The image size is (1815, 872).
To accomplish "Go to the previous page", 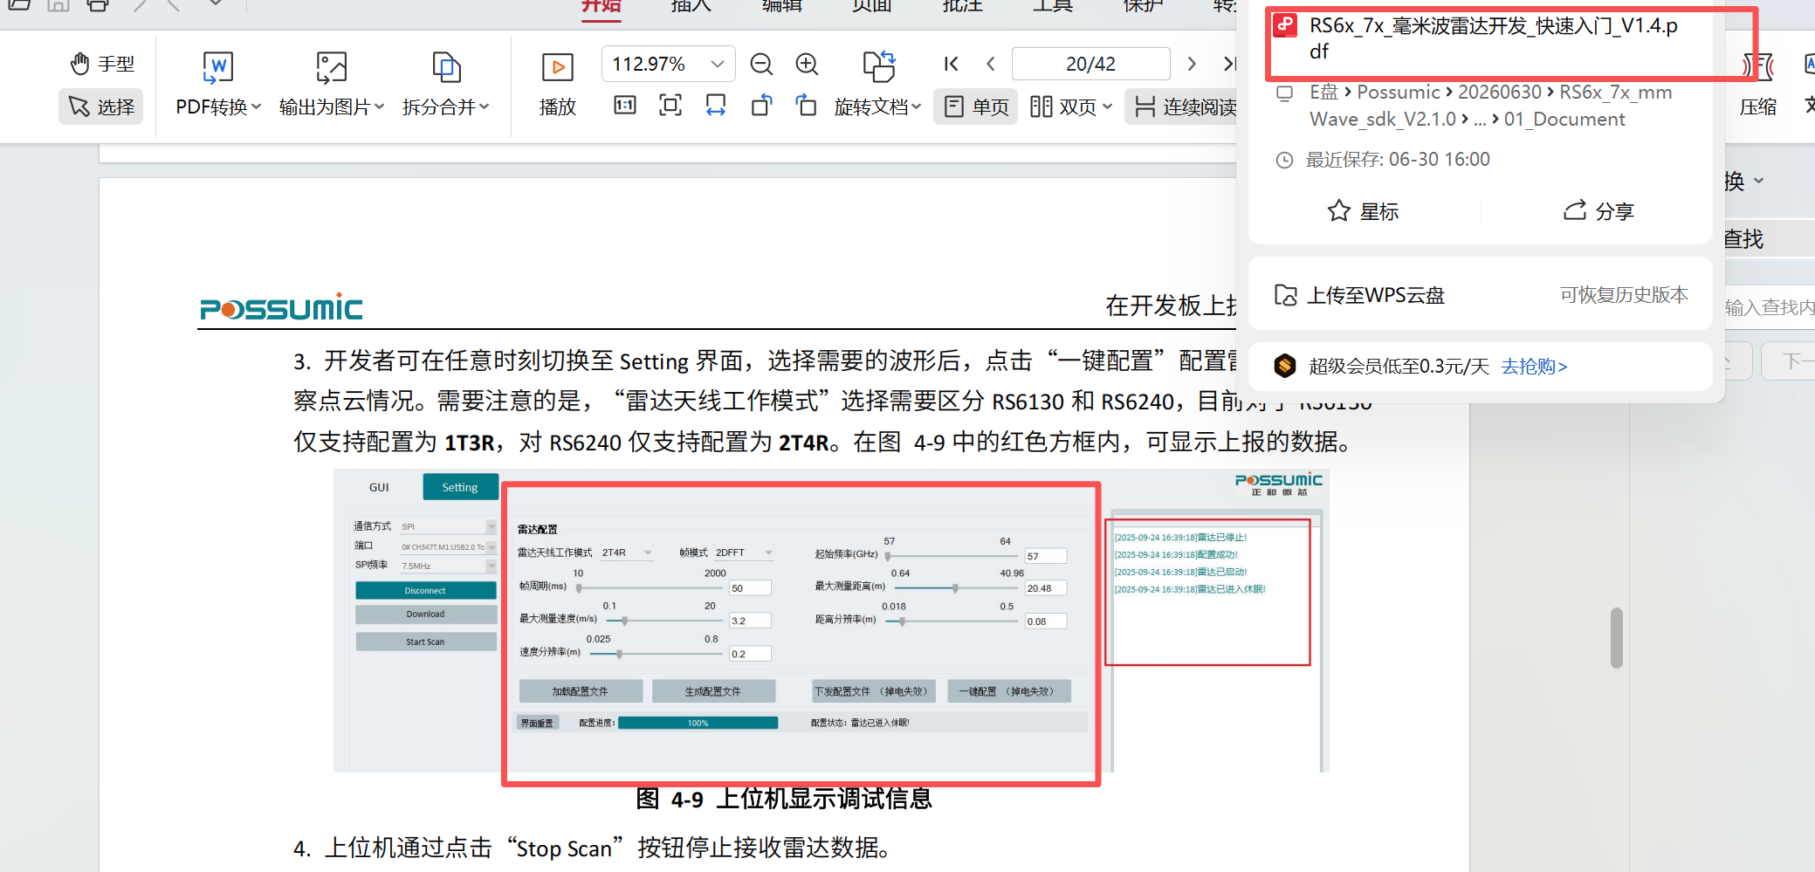I will tap(991, 64).
